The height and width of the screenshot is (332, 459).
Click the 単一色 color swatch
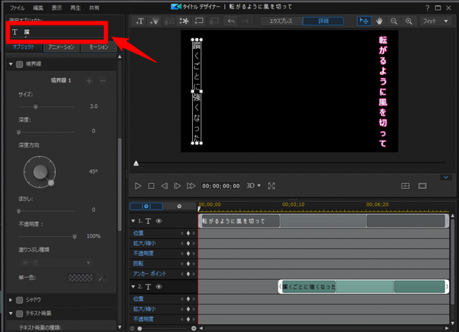[81, 278]
